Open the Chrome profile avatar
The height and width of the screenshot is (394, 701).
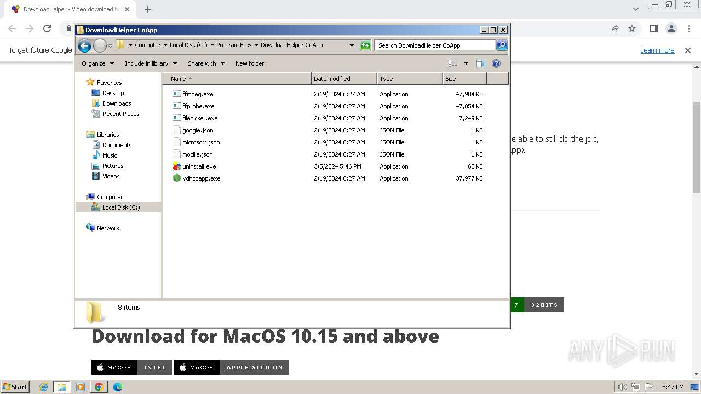coord(671,29)
